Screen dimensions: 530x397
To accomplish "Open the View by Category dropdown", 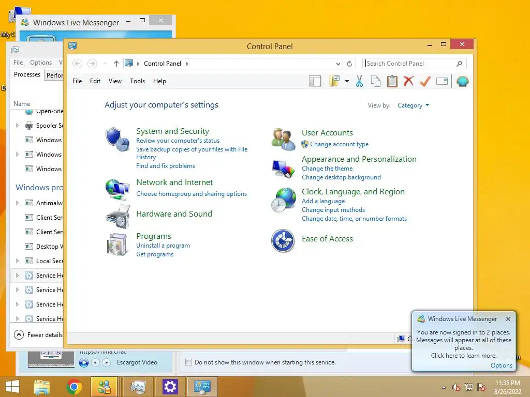I will coord(413,105).
